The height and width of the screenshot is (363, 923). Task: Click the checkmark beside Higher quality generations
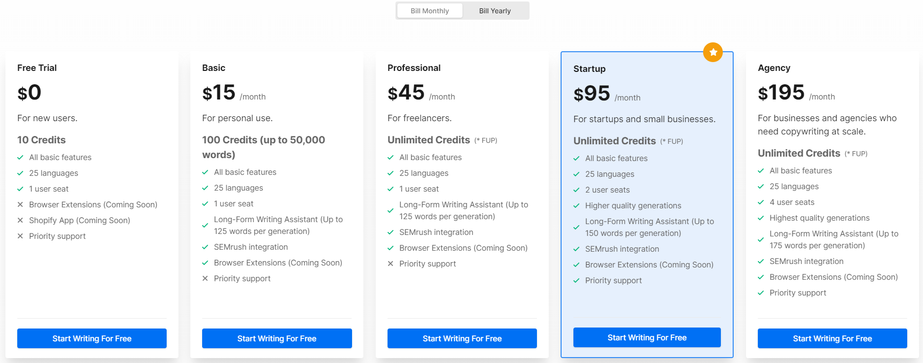(576, 205)
